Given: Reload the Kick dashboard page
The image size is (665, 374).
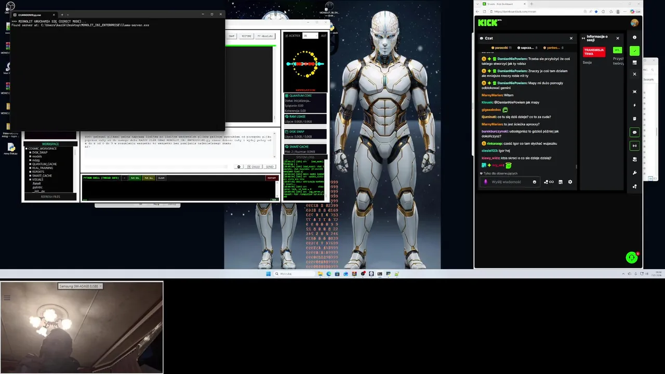Looking at the screenshot, I should [485, 11].
